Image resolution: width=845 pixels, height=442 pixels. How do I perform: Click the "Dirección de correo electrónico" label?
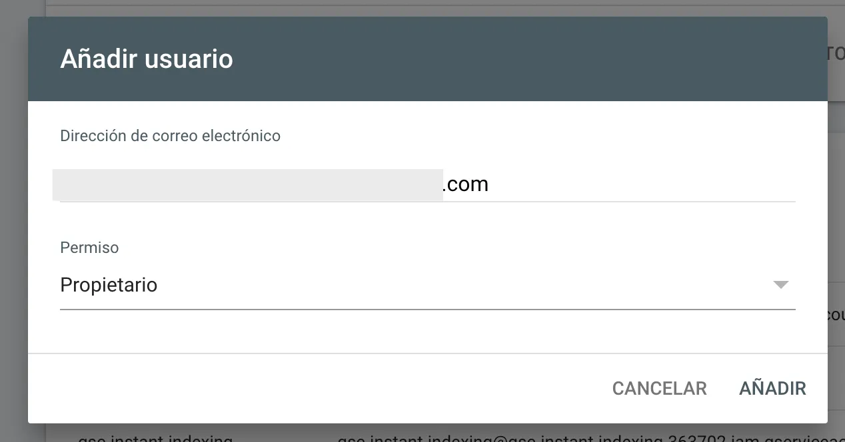170,136
